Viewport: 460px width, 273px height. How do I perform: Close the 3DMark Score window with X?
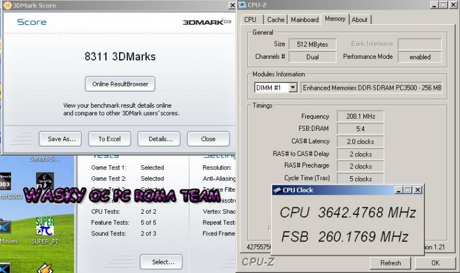coord(232,5)
